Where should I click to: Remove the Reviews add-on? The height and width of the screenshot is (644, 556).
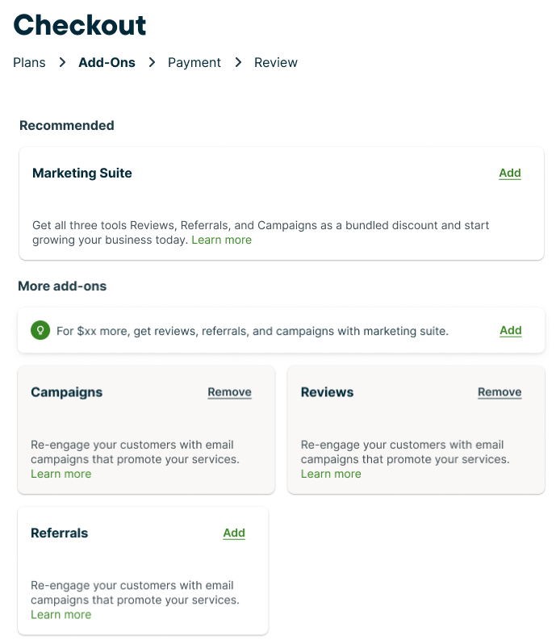[500, 392]
